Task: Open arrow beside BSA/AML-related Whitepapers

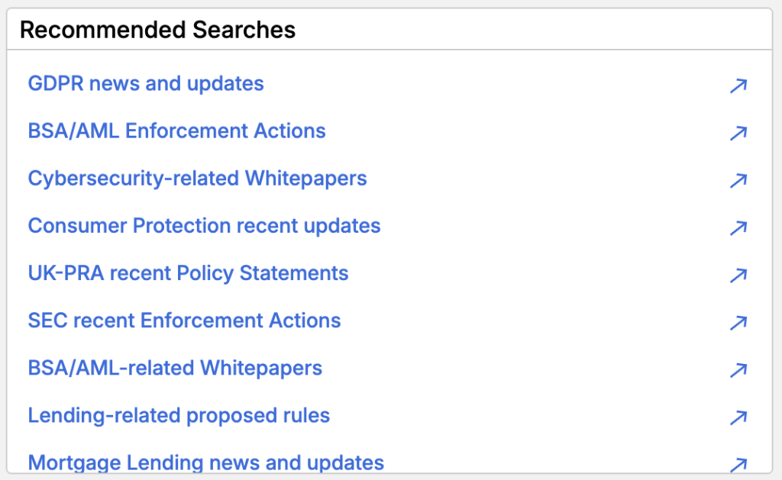Action: pyautogui.click(x=738, y=369)
